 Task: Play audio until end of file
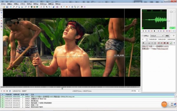tap(169, 31)
